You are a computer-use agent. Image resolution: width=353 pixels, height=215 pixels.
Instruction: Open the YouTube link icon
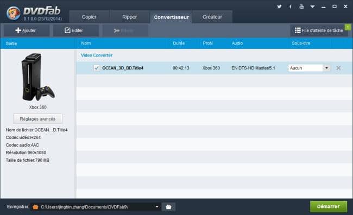pos(301,7)
